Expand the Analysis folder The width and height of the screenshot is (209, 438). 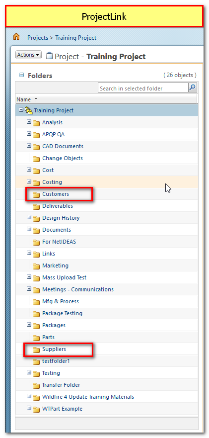[29, 122]
